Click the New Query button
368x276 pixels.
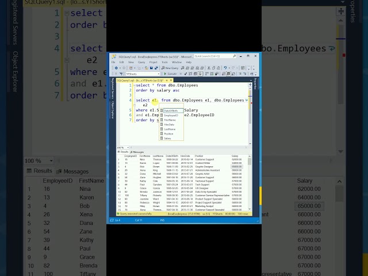point(170,68)
